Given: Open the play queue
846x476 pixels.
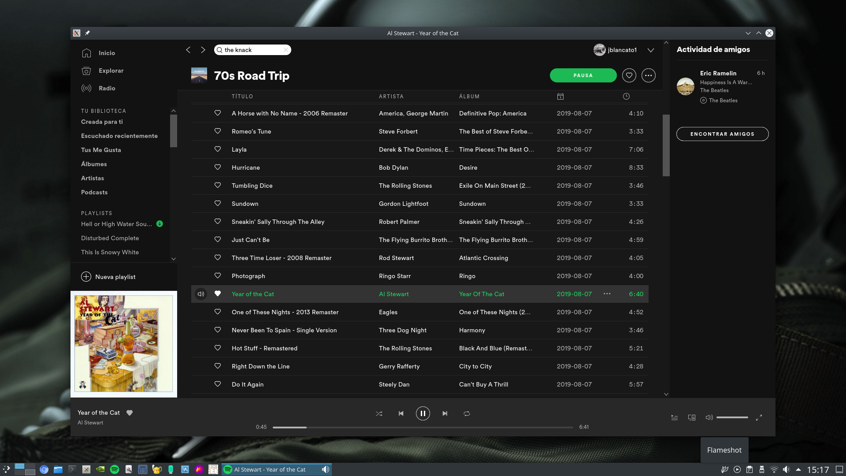Looking at the screenshot, I should 675,417.
